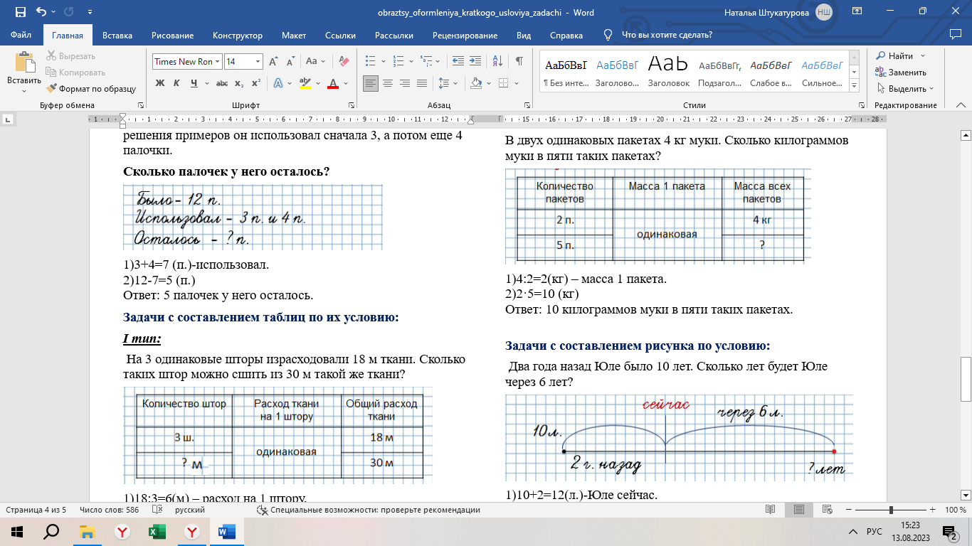Increase paragraph indent icon
This screenshot has height=546, width=972.
coord(475,62)
